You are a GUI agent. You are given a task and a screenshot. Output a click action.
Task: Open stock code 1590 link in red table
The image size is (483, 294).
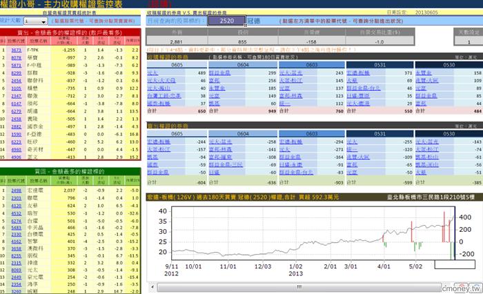point(17,135)
